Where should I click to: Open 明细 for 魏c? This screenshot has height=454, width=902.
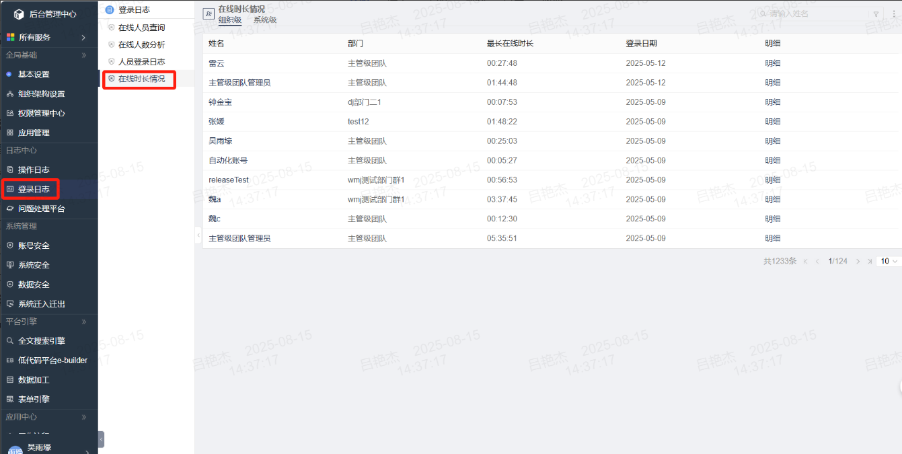click(773, 219)
